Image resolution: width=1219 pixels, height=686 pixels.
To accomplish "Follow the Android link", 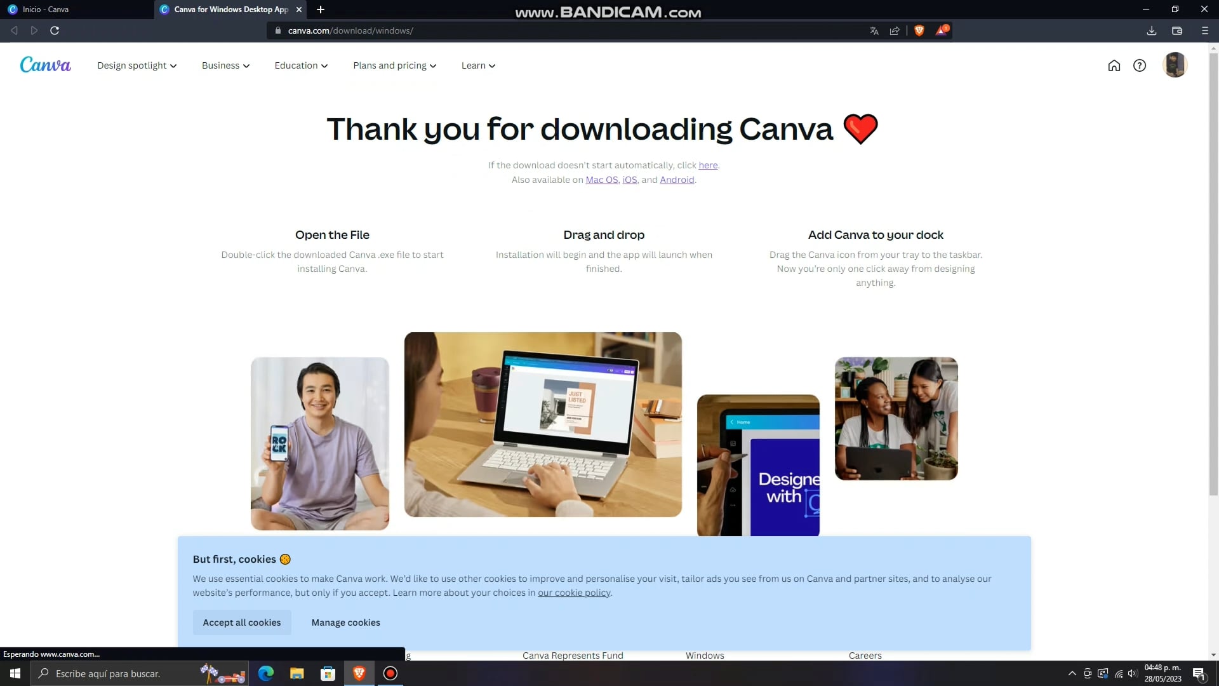I will [x=676, y=180].
